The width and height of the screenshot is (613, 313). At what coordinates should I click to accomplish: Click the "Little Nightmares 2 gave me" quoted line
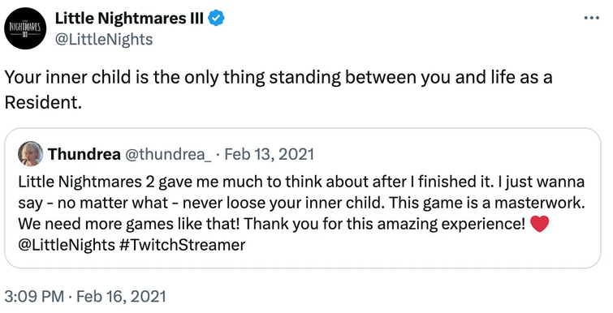click(x=301, y=182)
